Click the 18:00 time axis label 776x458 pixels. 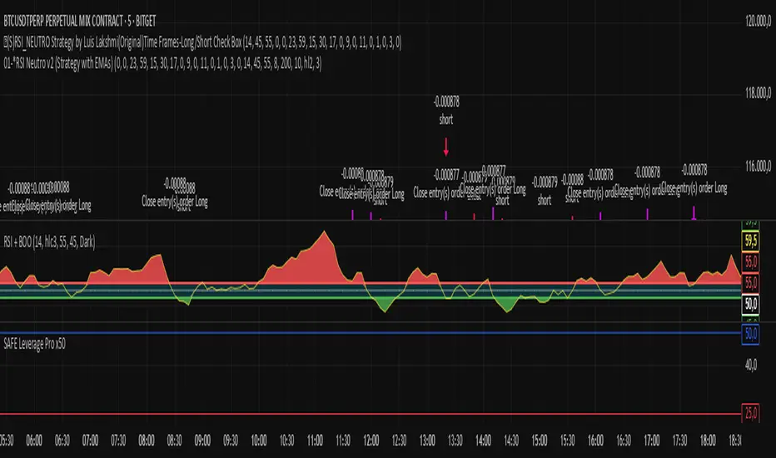(x=708, y=440)
